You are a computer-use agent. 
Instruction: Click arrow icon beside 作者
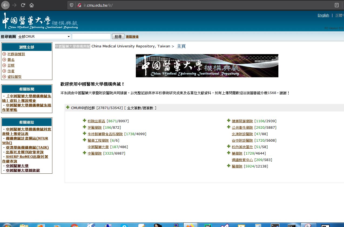[x=4, y=71]
